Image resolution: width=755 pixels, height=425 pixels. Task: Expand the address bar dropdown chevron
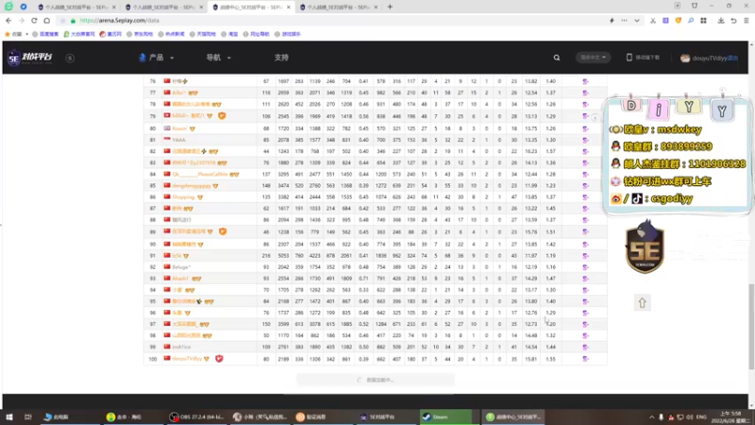pos(636,21)
